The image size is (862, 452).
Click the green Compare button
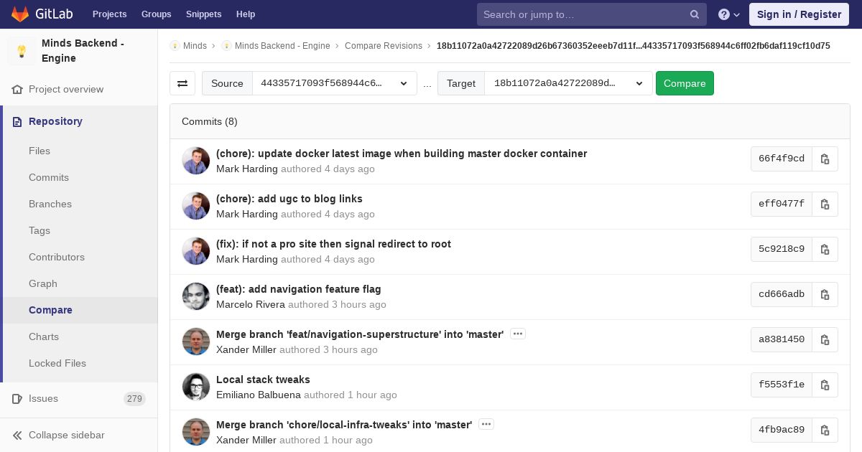point(685,83)
